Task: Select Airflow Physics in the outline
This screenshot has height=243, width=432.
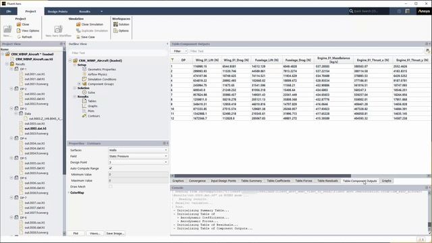Action: pyautogui.click(x=97, y=74)
